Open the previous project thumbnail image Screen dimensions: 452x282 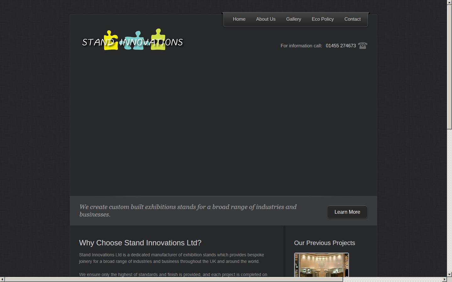click(x=321, y=265)
